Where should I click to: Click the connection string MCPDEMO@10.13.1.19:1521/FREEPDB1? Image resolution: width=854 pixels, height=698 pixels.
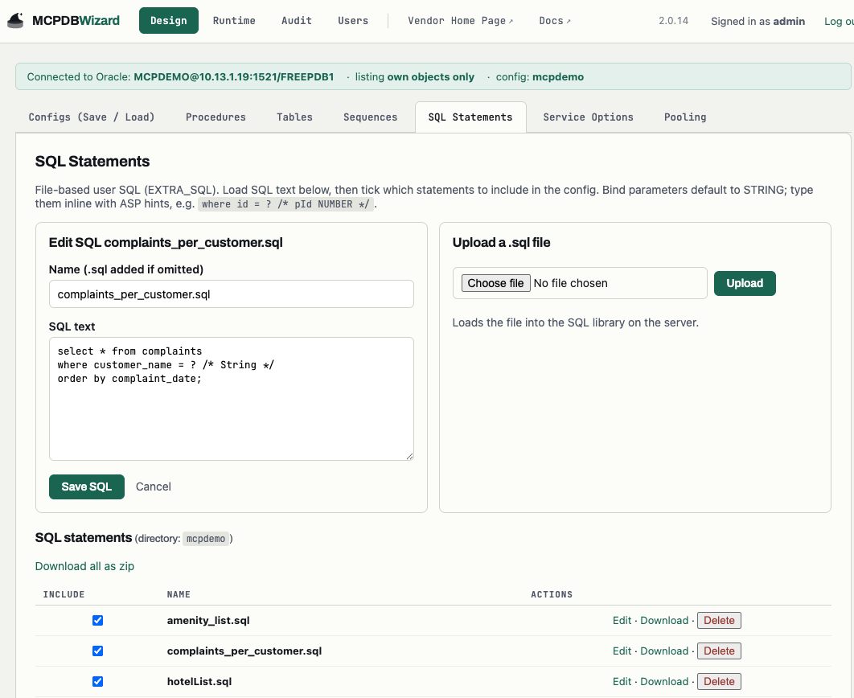coord(234,76)
